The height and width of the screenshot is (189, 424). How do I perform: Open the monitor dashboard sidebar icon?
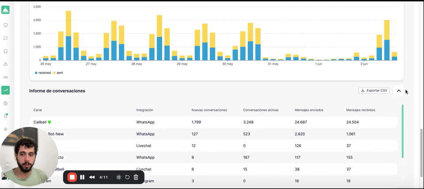pyautogui.click(x=5, y=25)
